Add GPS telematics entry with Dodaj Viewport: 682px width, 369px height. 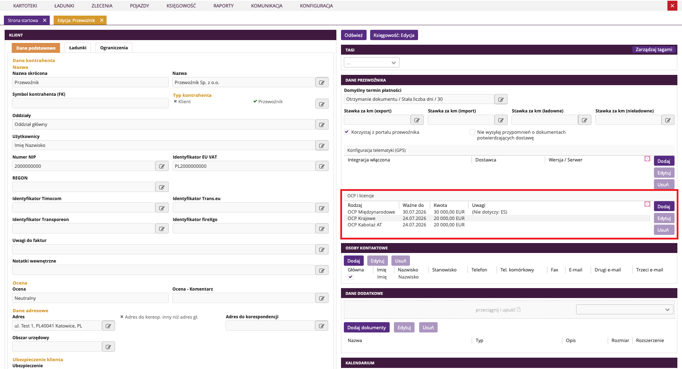tap(664, 161)
